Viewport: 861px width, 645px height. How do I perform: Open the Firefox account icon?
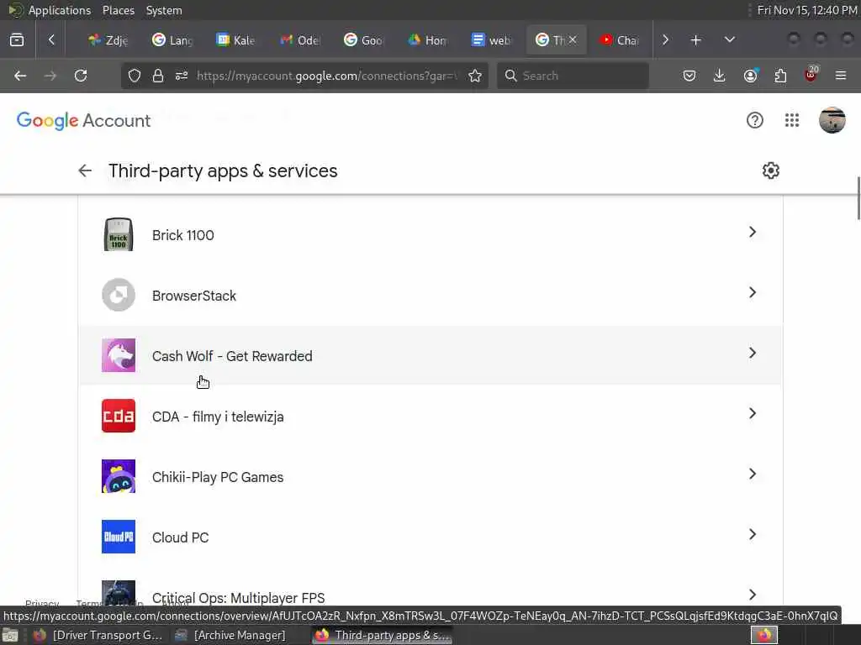(751, 76)
